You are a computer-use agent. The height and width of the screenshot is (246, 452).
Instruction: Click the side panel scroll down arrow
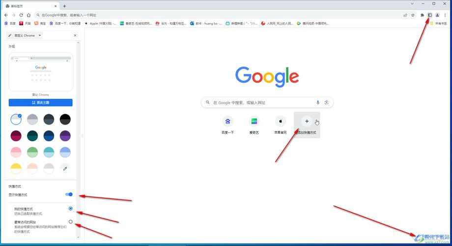(78, 237)
